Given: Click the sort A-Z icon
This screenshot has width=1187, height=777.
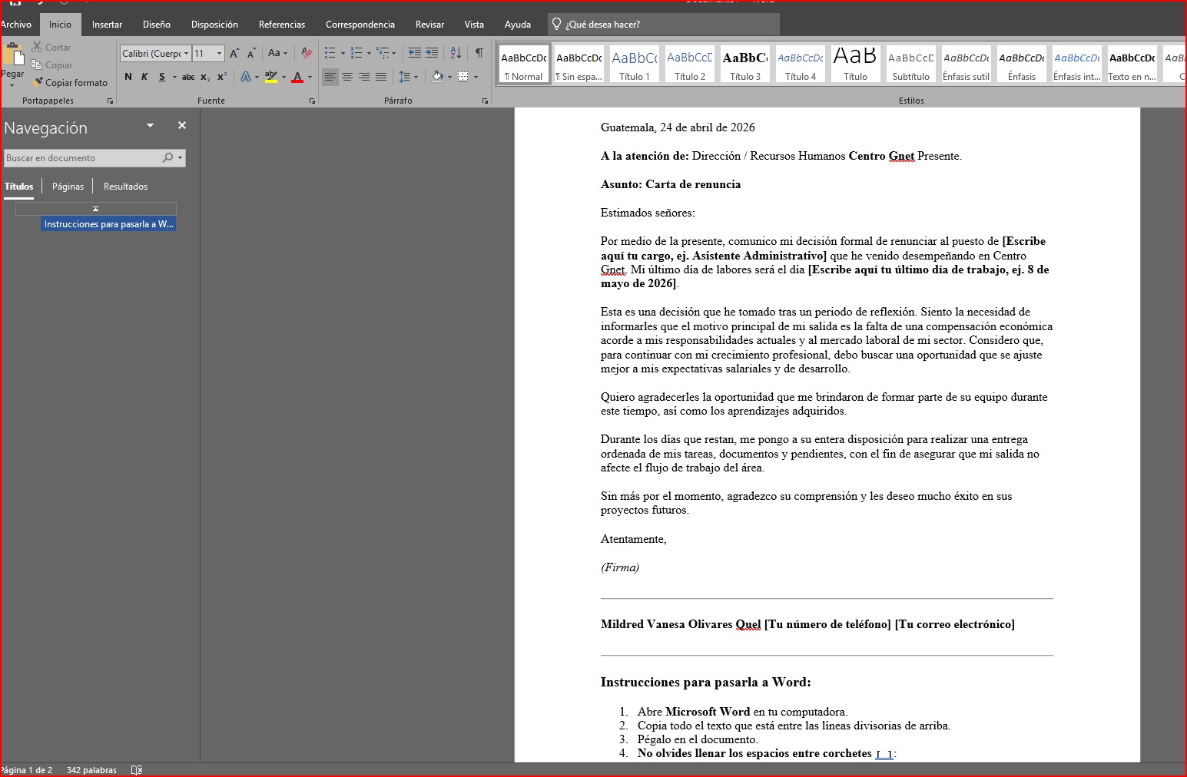Looking at the screenshot, I should click(x=456, y=53).
